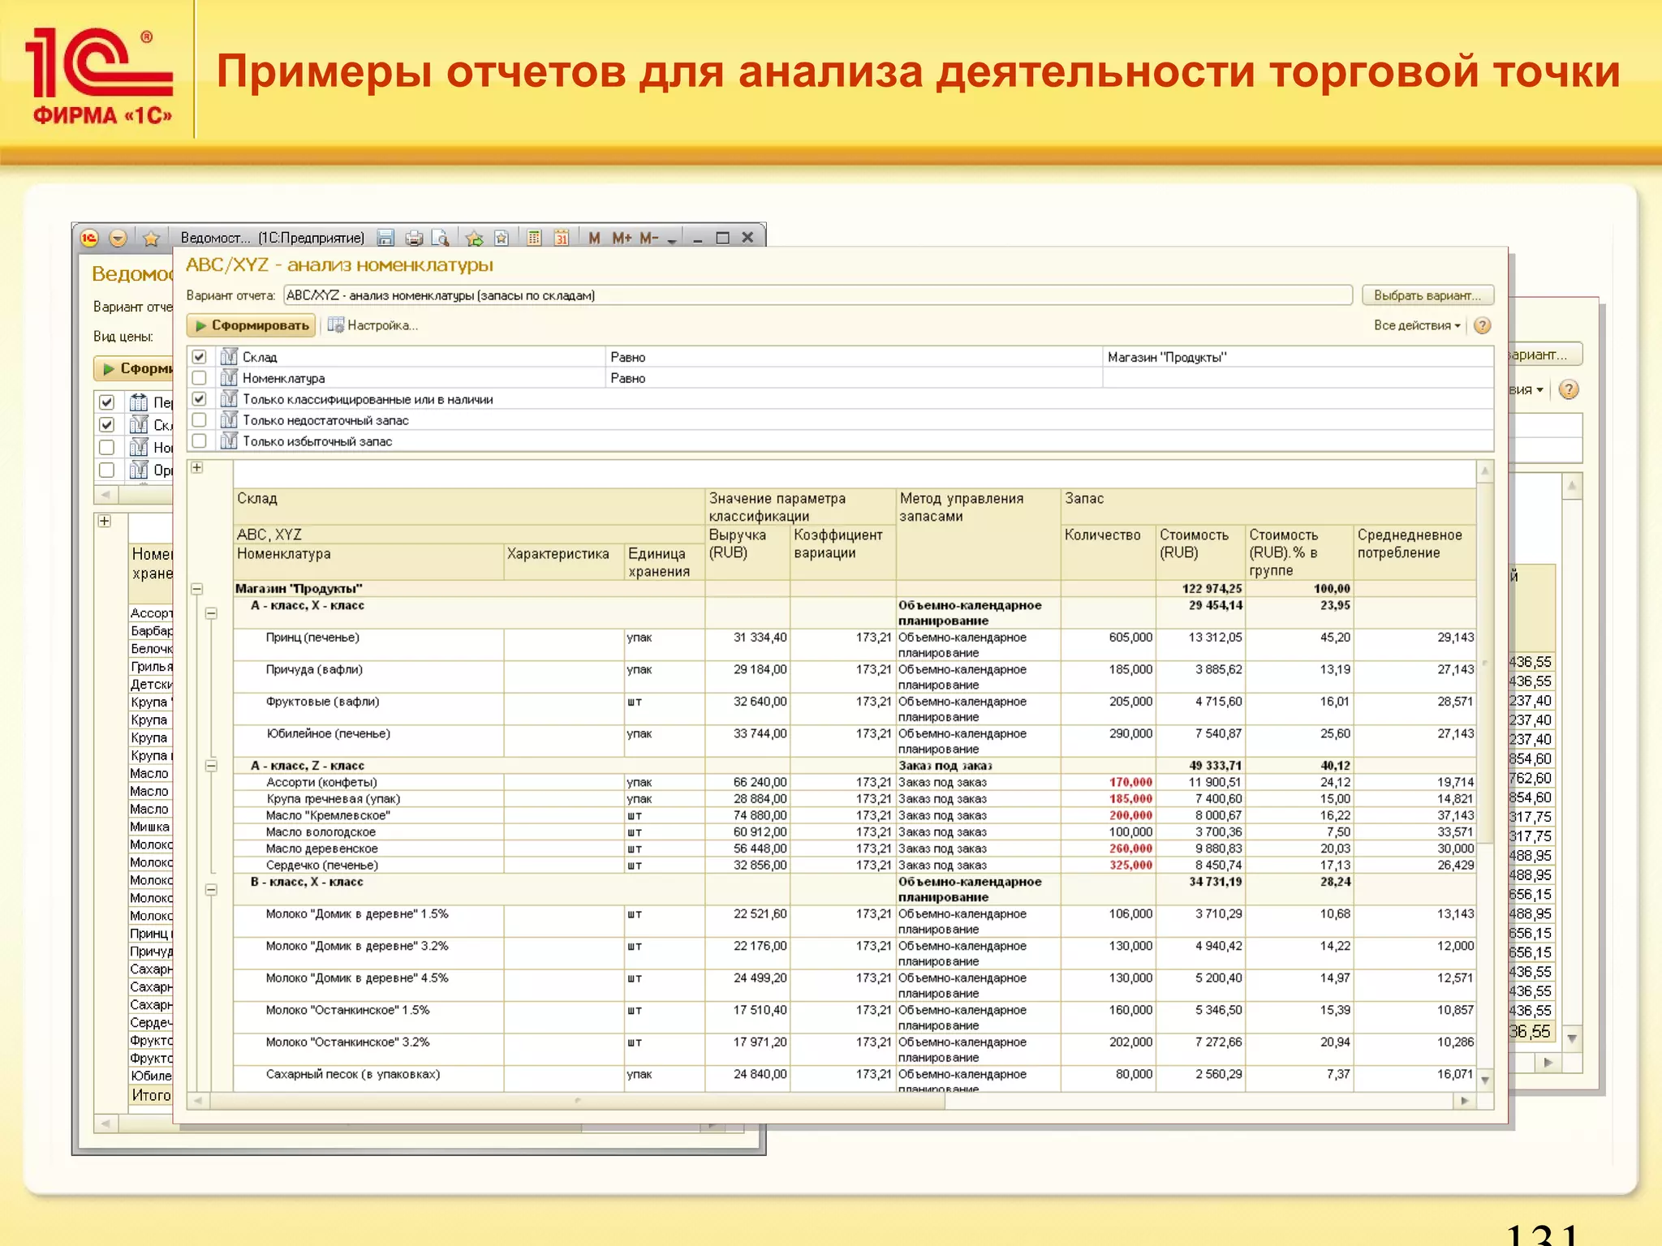Click filter icon beside Только избыточный запас
Image resolution: width=1662 pixels, height=1246 pixels.
point(229,441)
